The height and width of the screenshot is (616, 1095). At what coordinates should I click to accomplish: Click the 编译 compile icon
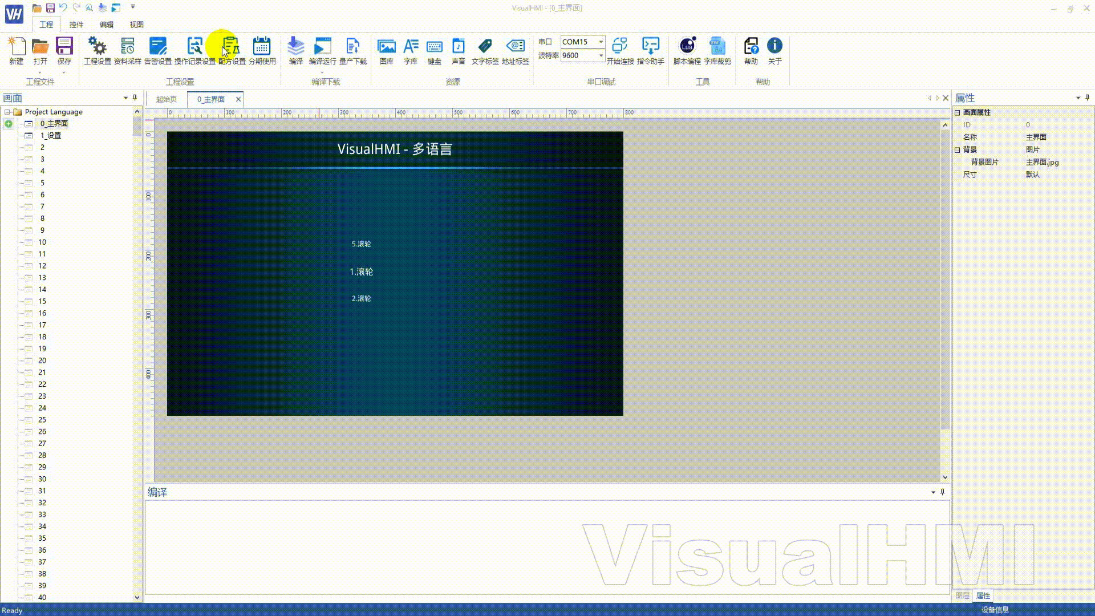(x=295, y=51)
